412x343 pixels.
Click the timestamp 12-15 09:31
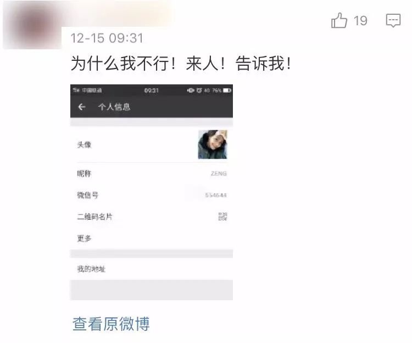point(107,38)
